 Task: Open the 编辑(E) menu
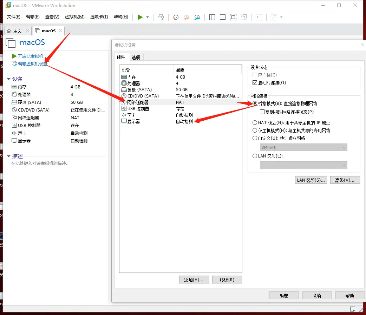pos(33,17)
